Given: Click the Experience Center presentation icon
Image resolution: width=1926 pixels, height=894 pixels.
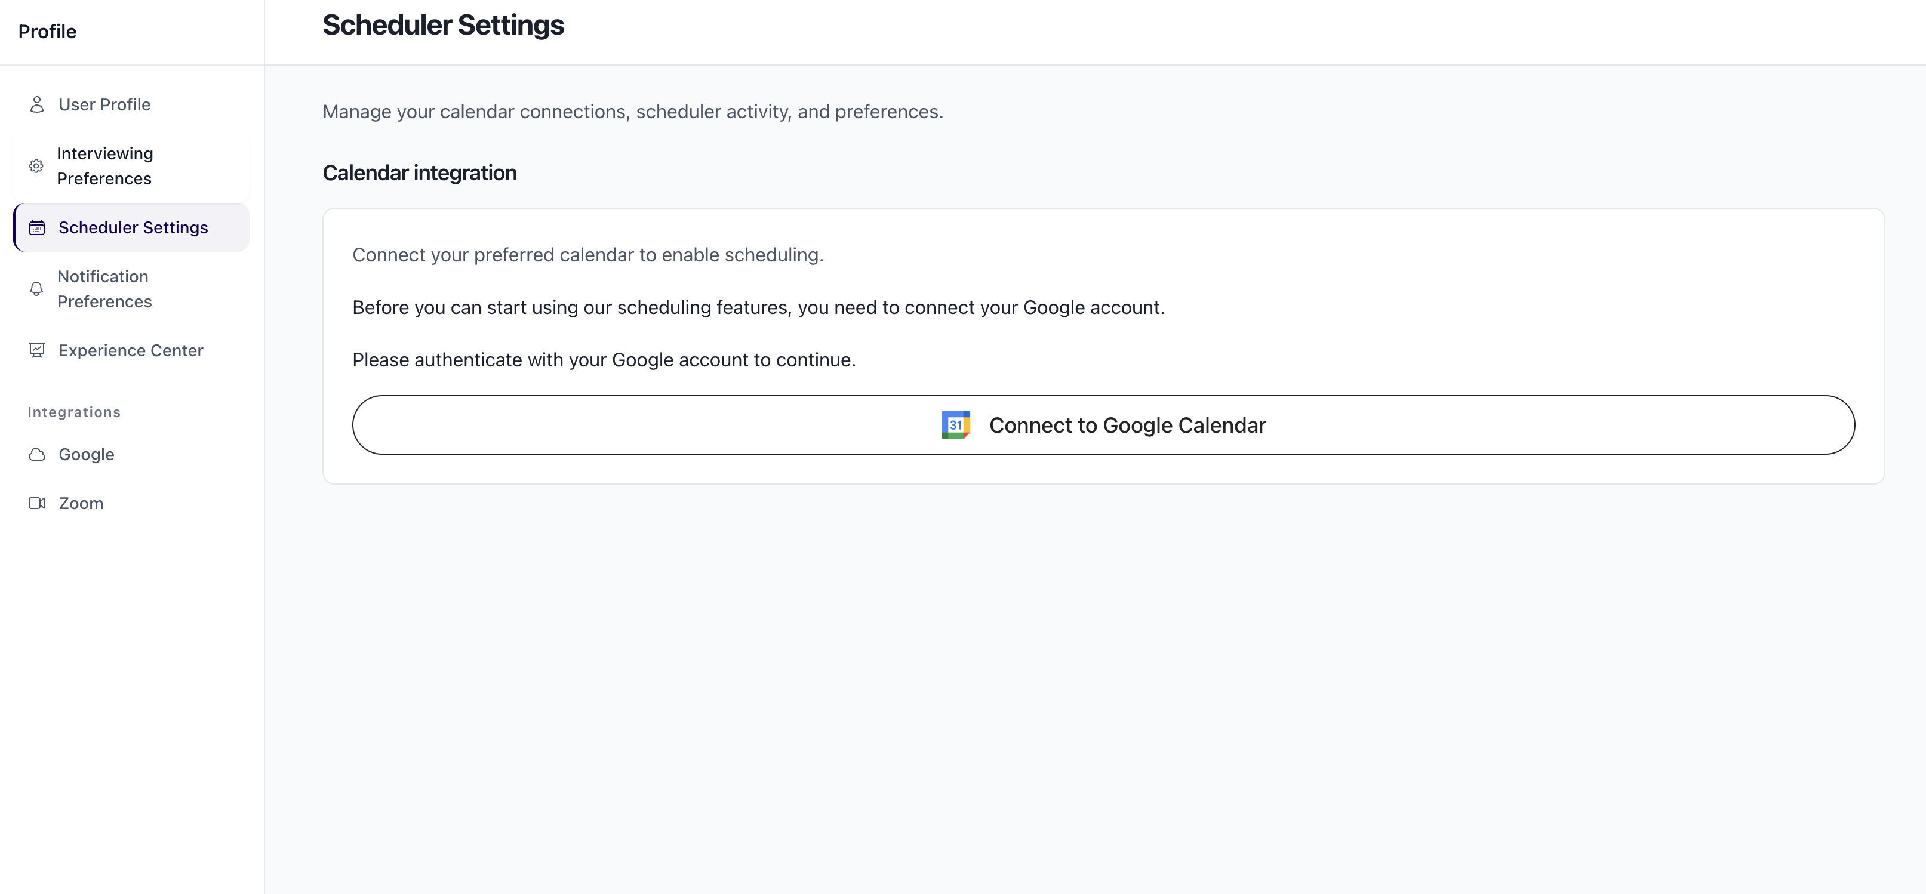Looking at the screenshot, I should coord(36,350).
